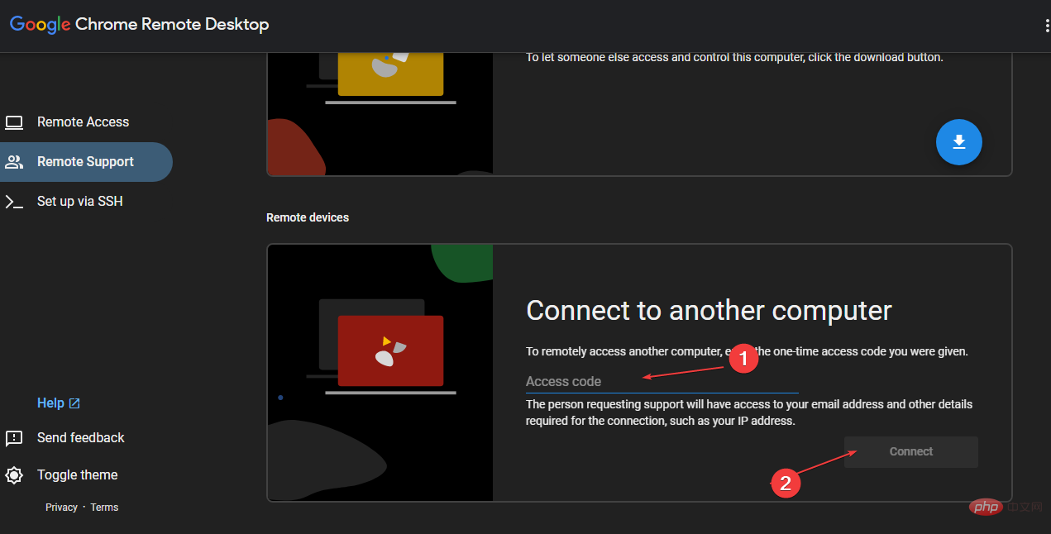This screenshot has height=534, width=1051.
Task: Choose the Send feedback text option
Action: pos(80,438)
